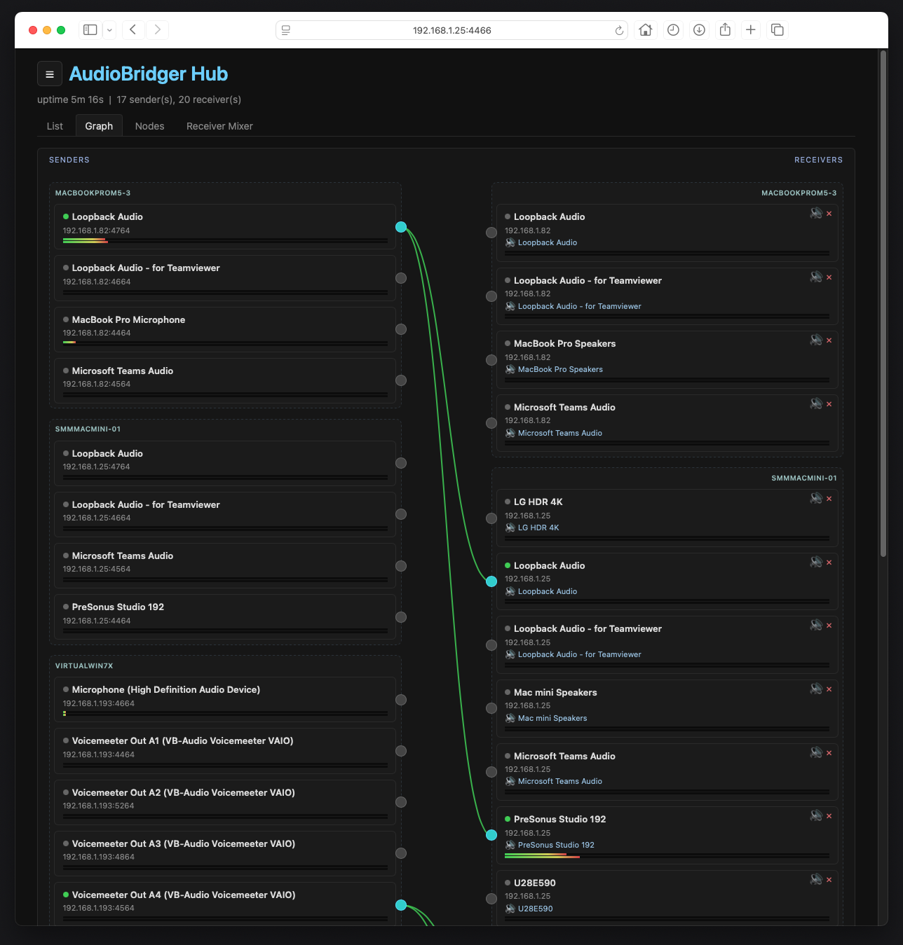The width and height of the screenshot is (903, 945).
Task: Click input port of Loopback Audio 192.168.1.25 receiver
Action: [491, 581]
